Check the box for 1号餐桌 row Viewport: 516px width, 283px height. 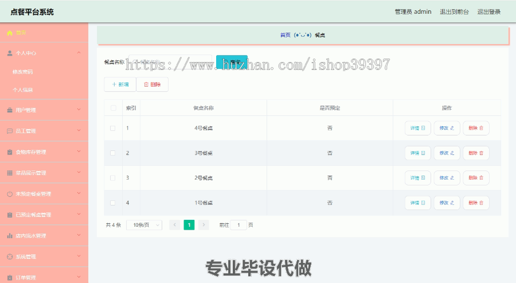(x=112, y=203)
